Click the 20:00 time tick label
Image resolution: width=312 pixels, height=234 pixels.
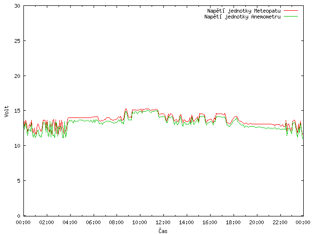(256, 222)
